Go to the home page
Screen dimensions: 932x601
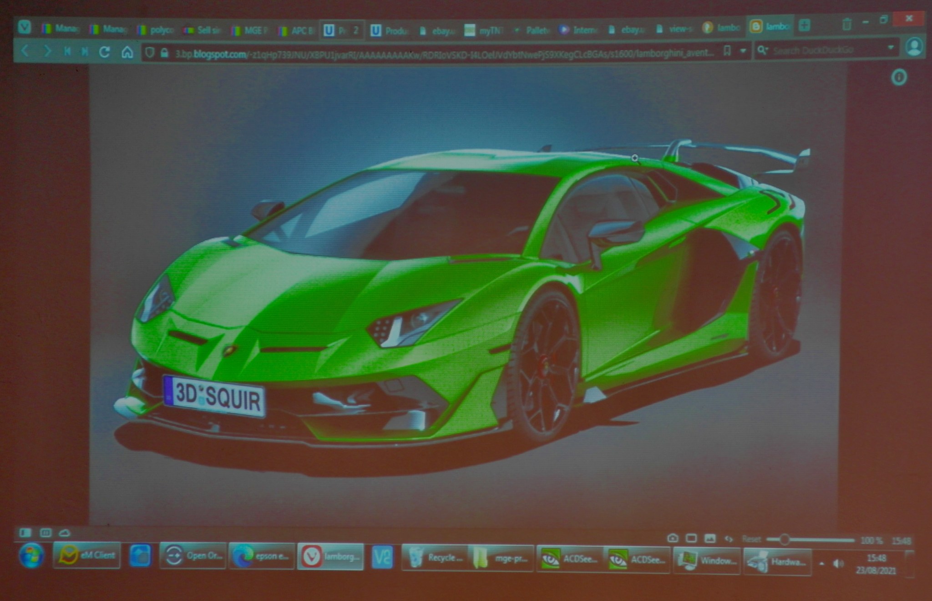(127, 52)
